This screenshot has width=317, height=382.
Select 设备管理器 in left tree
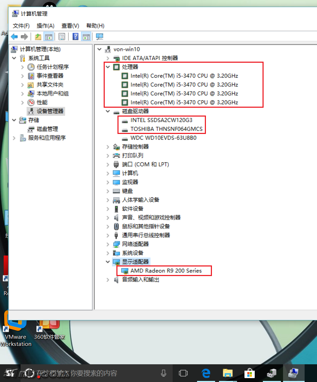click(50, 111)
